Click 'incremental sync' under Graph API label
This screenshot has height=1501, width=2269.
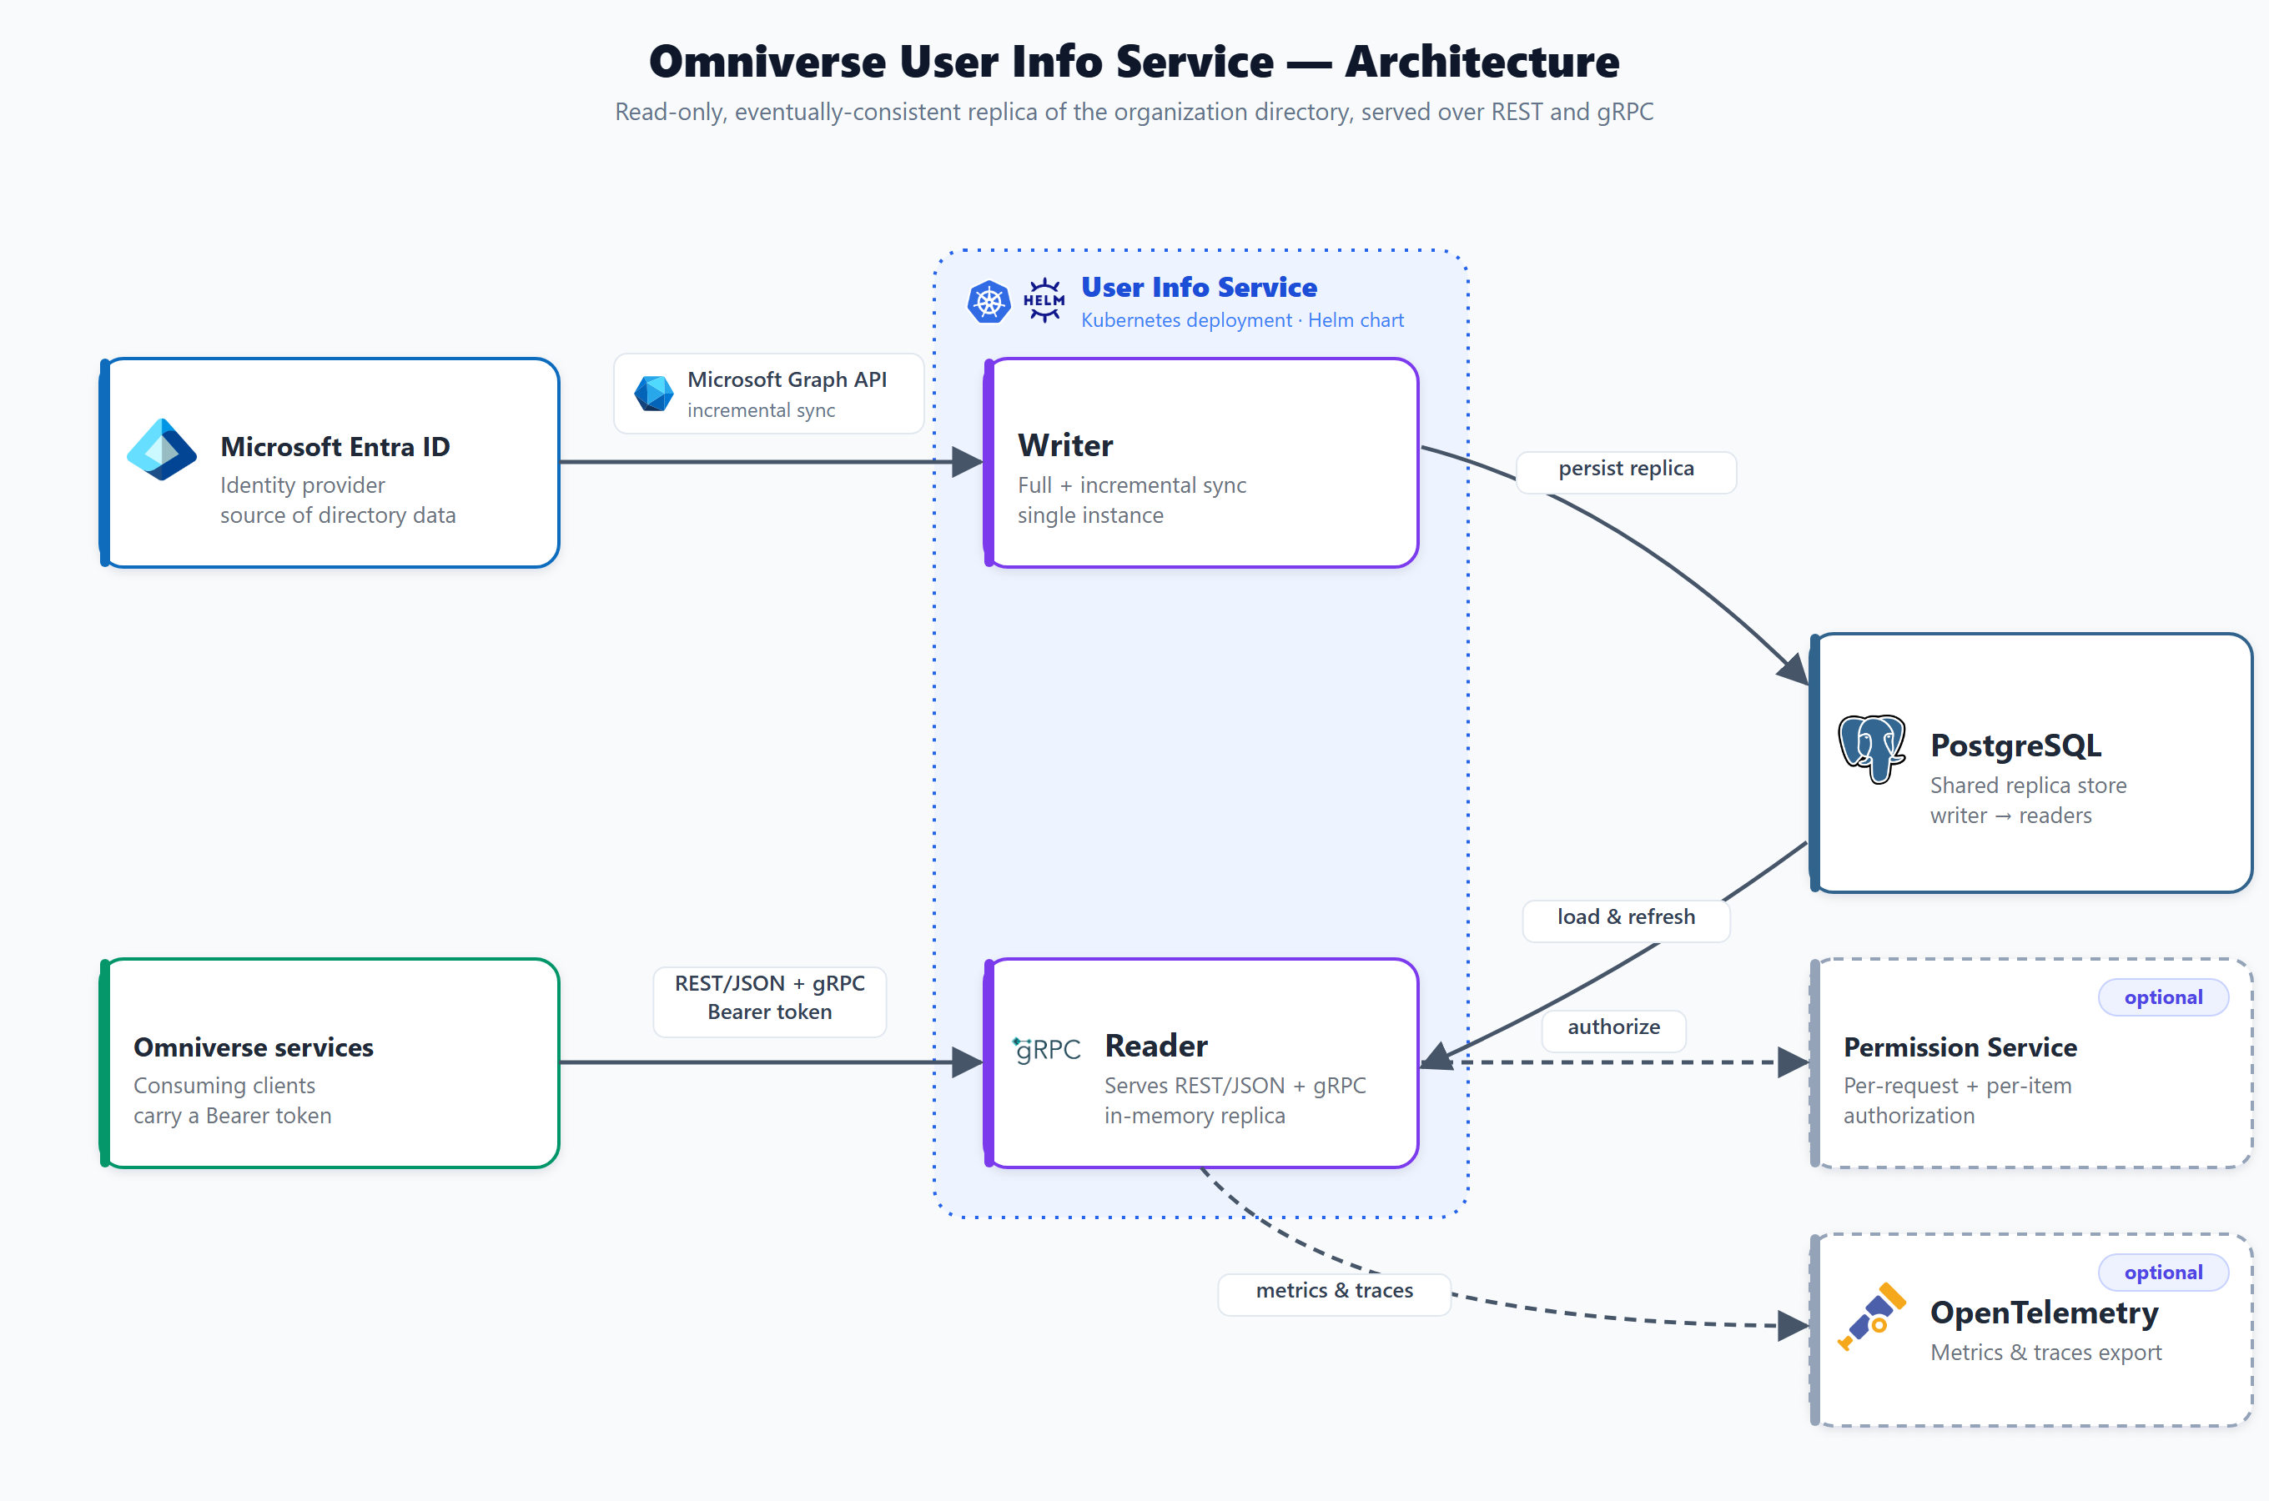(761, 409)
